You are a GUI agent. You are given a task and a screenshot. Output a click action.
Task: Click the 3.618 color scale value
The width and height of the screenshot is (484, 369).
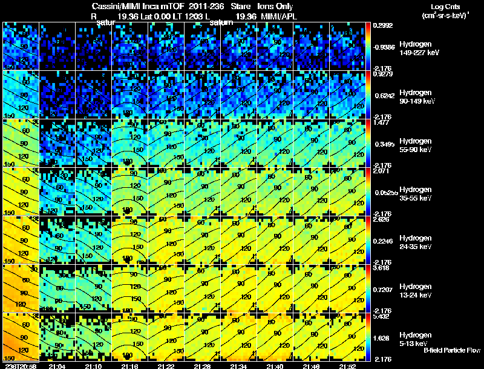pyautogui.click(x=381, y=268)
